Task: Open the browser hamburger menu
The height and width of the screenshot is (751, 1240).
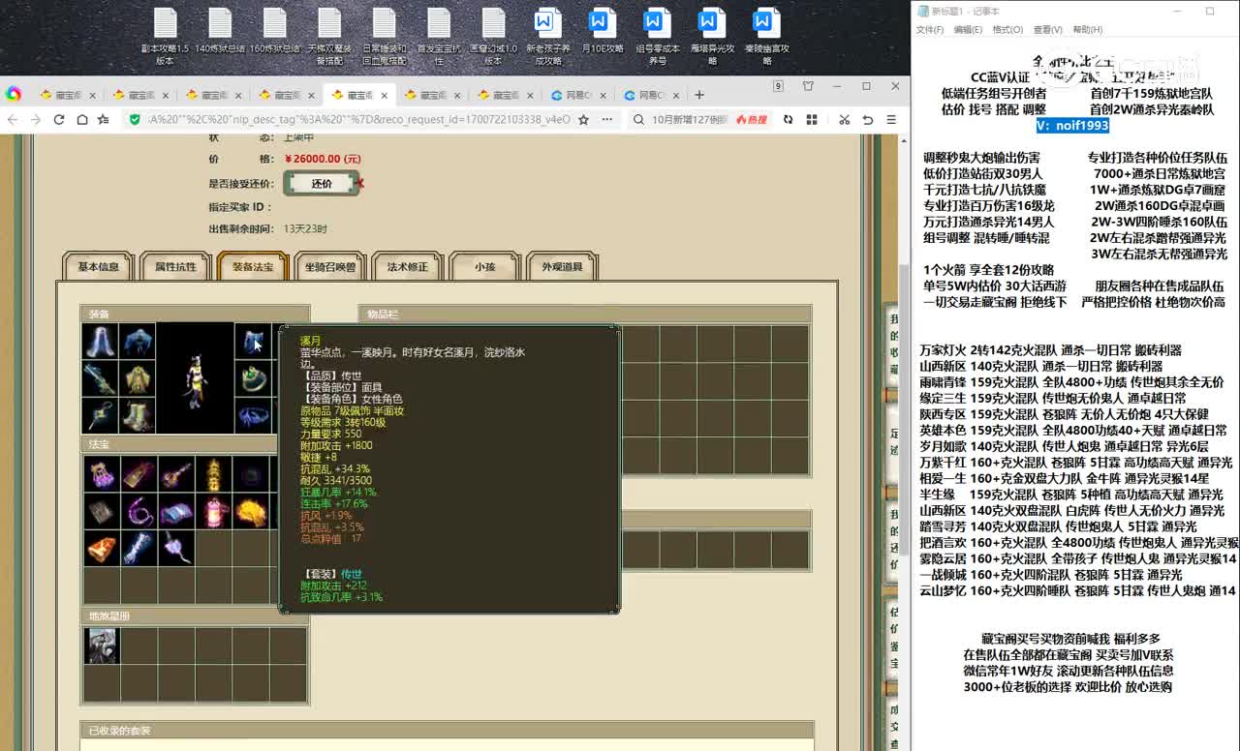Action: point(890,119)
